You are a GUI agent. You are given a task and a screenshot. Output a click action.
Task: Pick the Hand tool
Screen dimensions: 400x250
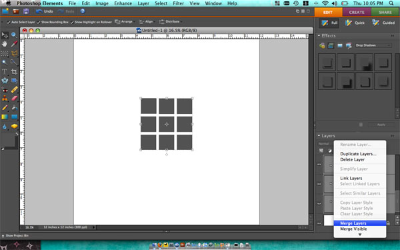pyautogui.click(x=5, y=44)
